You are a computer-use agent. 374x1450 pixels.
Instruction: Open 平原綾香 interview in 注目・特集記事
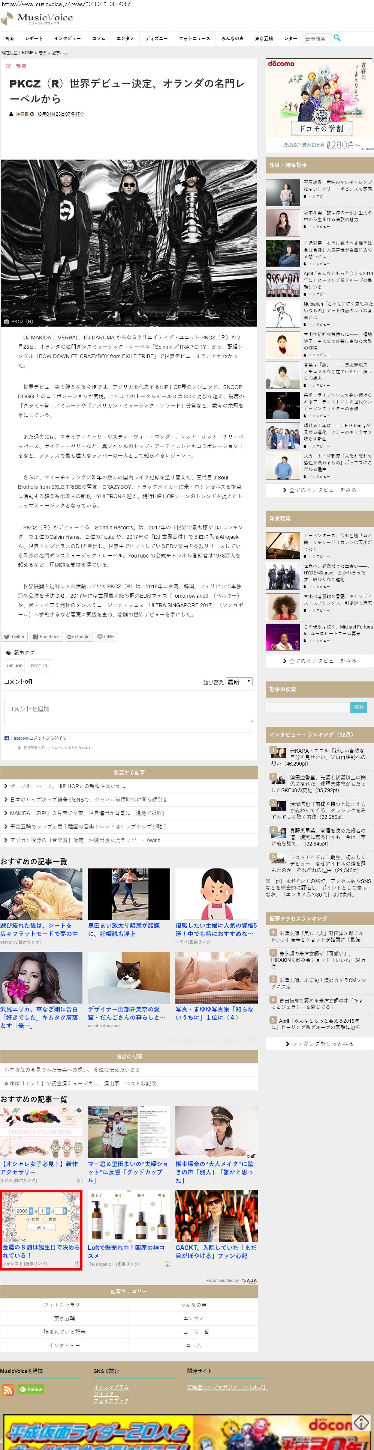point(320,193)
